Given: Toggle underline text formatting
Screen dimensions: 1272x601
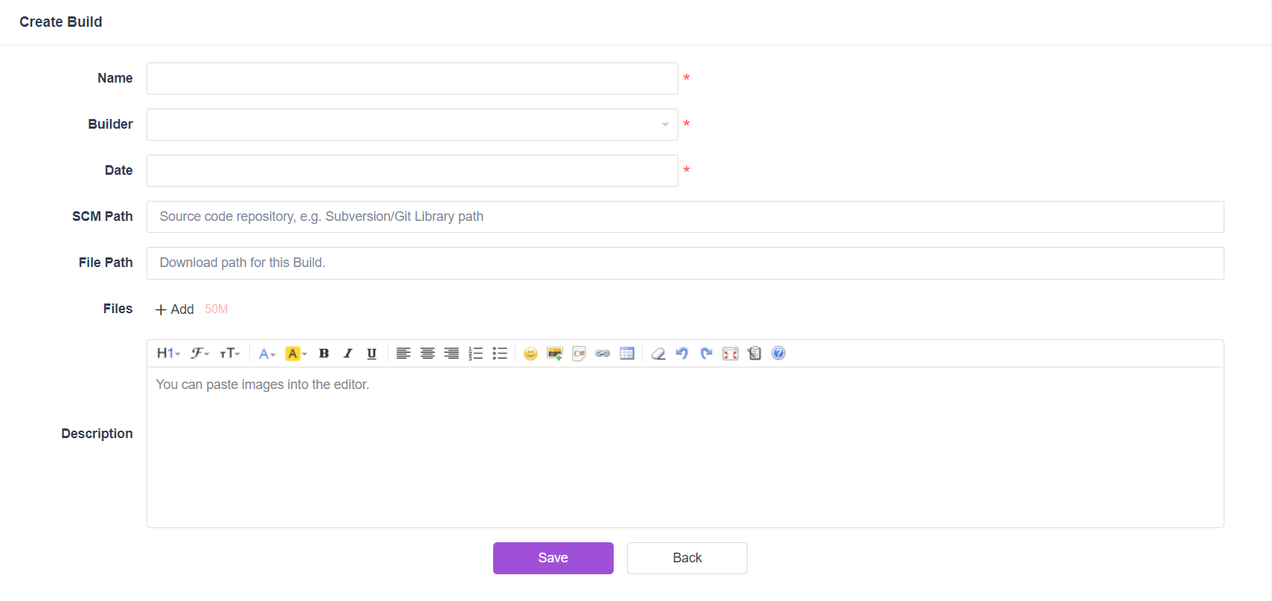Looking at the screenshot, I should [372, 353].
